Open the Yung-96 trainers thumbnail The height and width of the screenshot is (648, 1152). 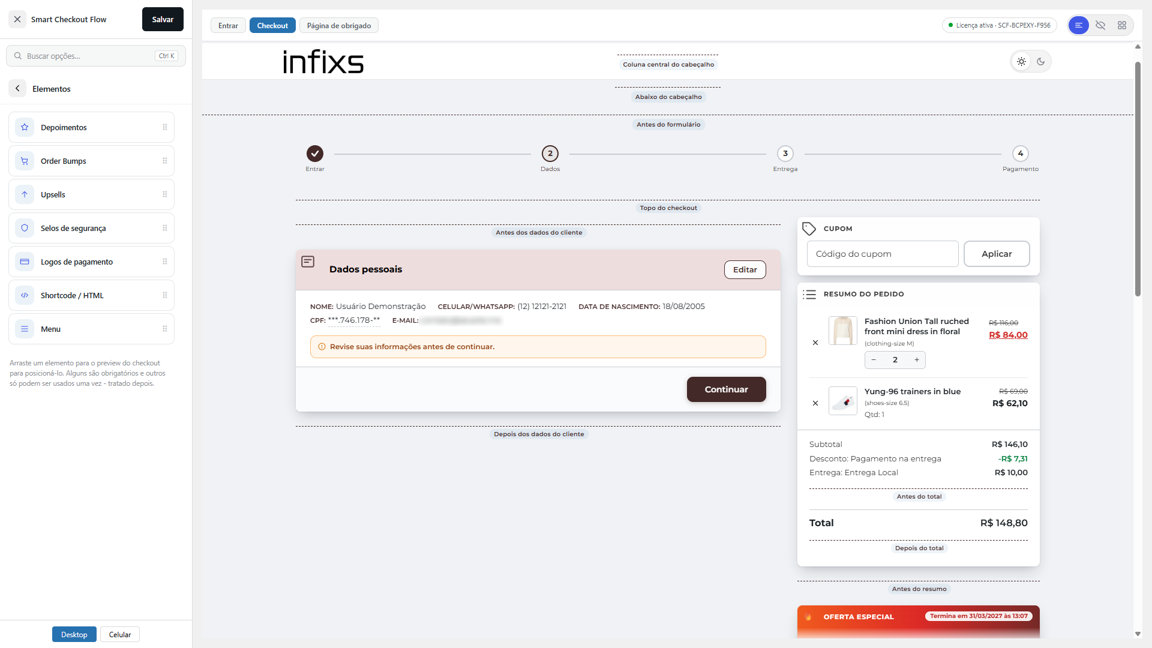[x=843, y=401]
